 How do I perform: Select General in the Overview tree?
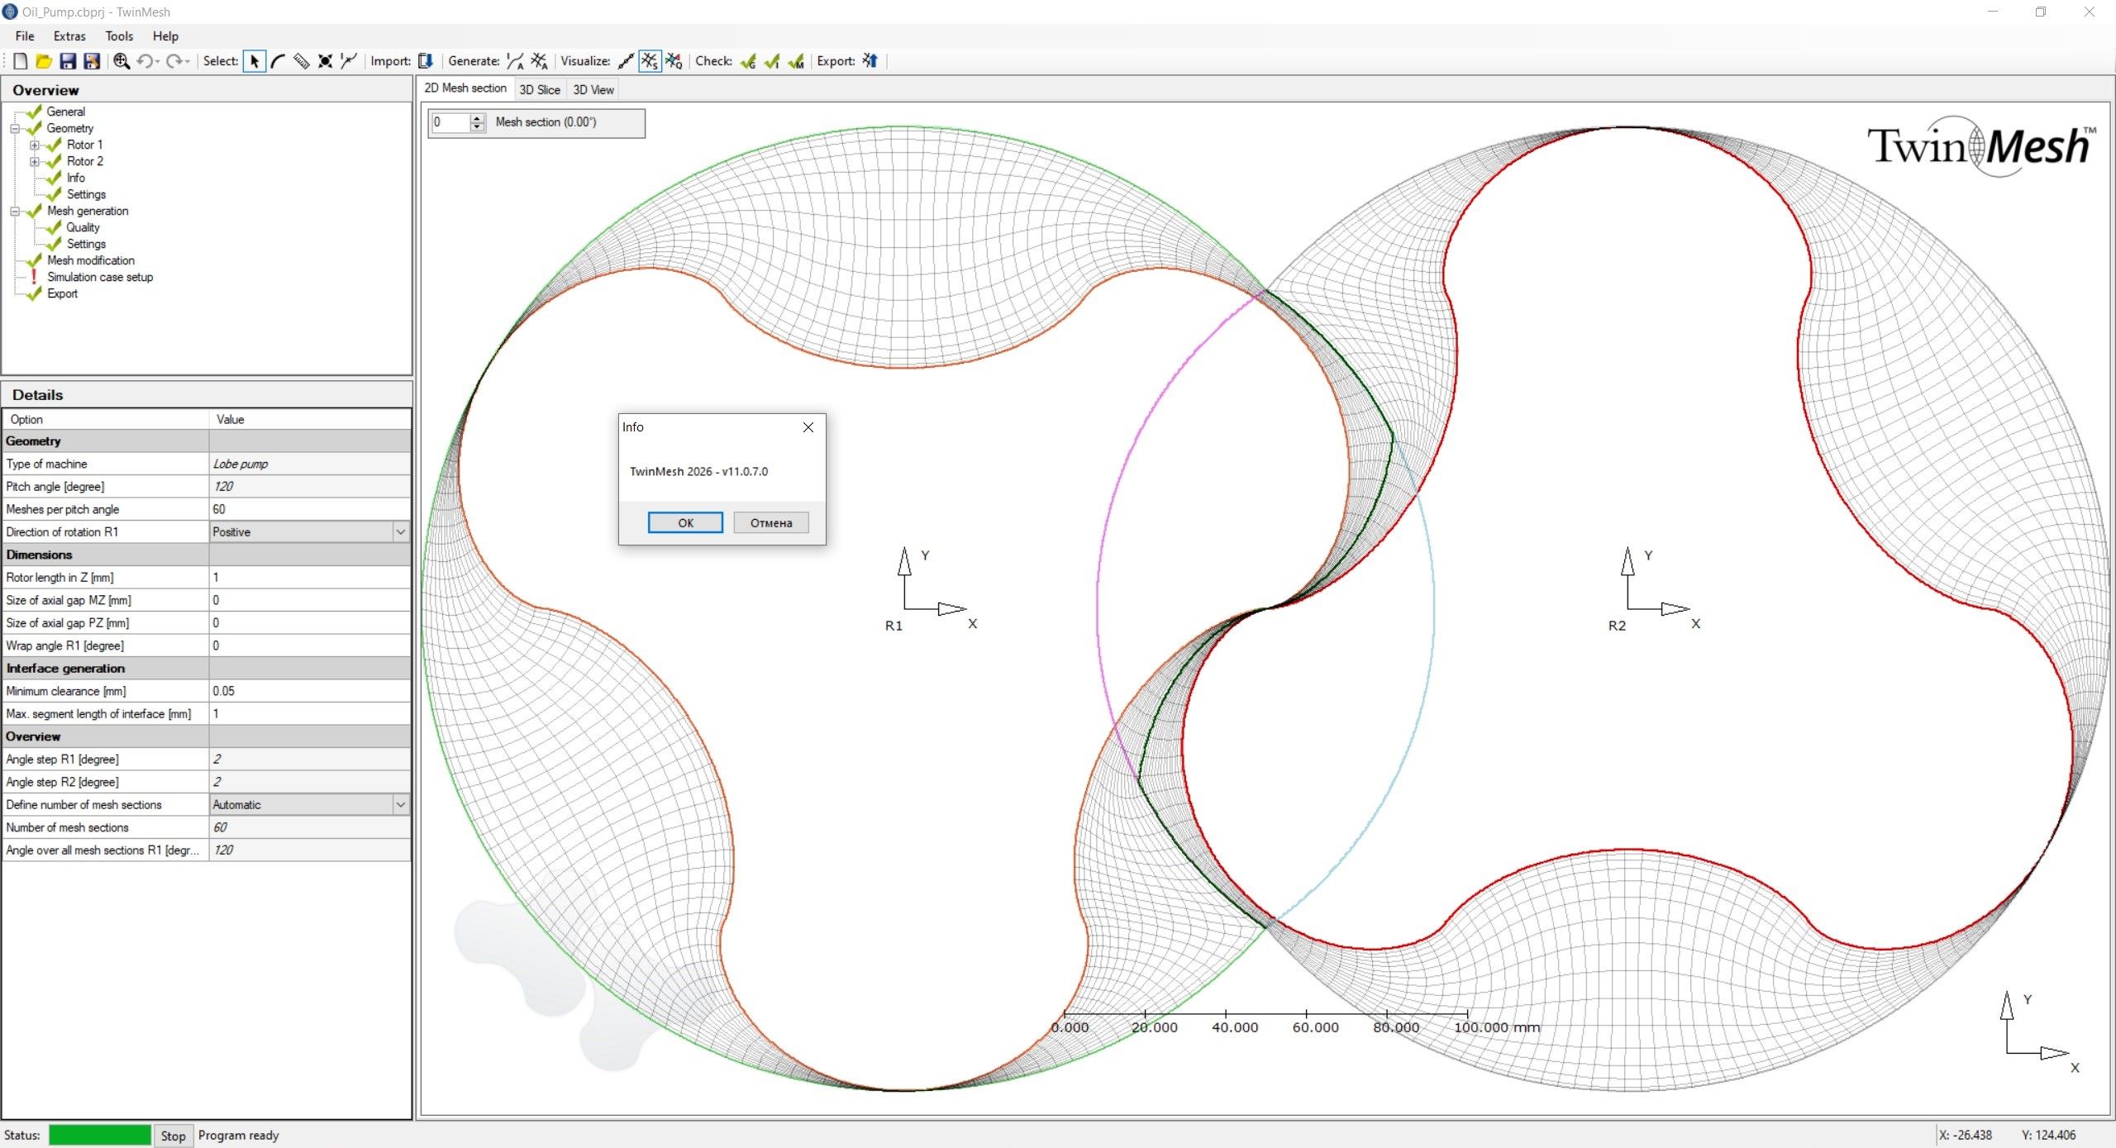click(65, 112)
